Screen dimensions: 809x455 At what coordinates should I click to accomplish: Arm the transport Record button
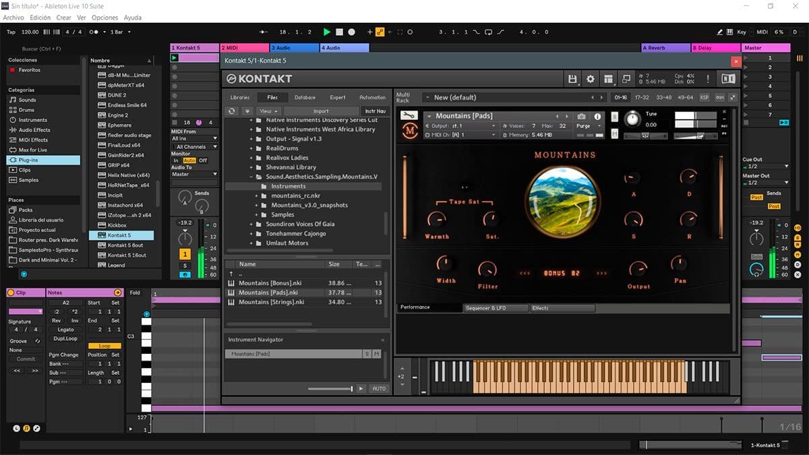pos(352,32)
